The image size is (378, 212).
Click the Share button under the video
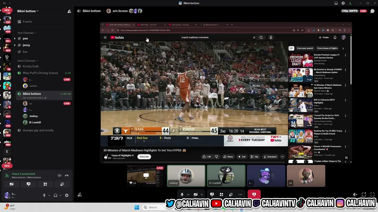(228, 157)
